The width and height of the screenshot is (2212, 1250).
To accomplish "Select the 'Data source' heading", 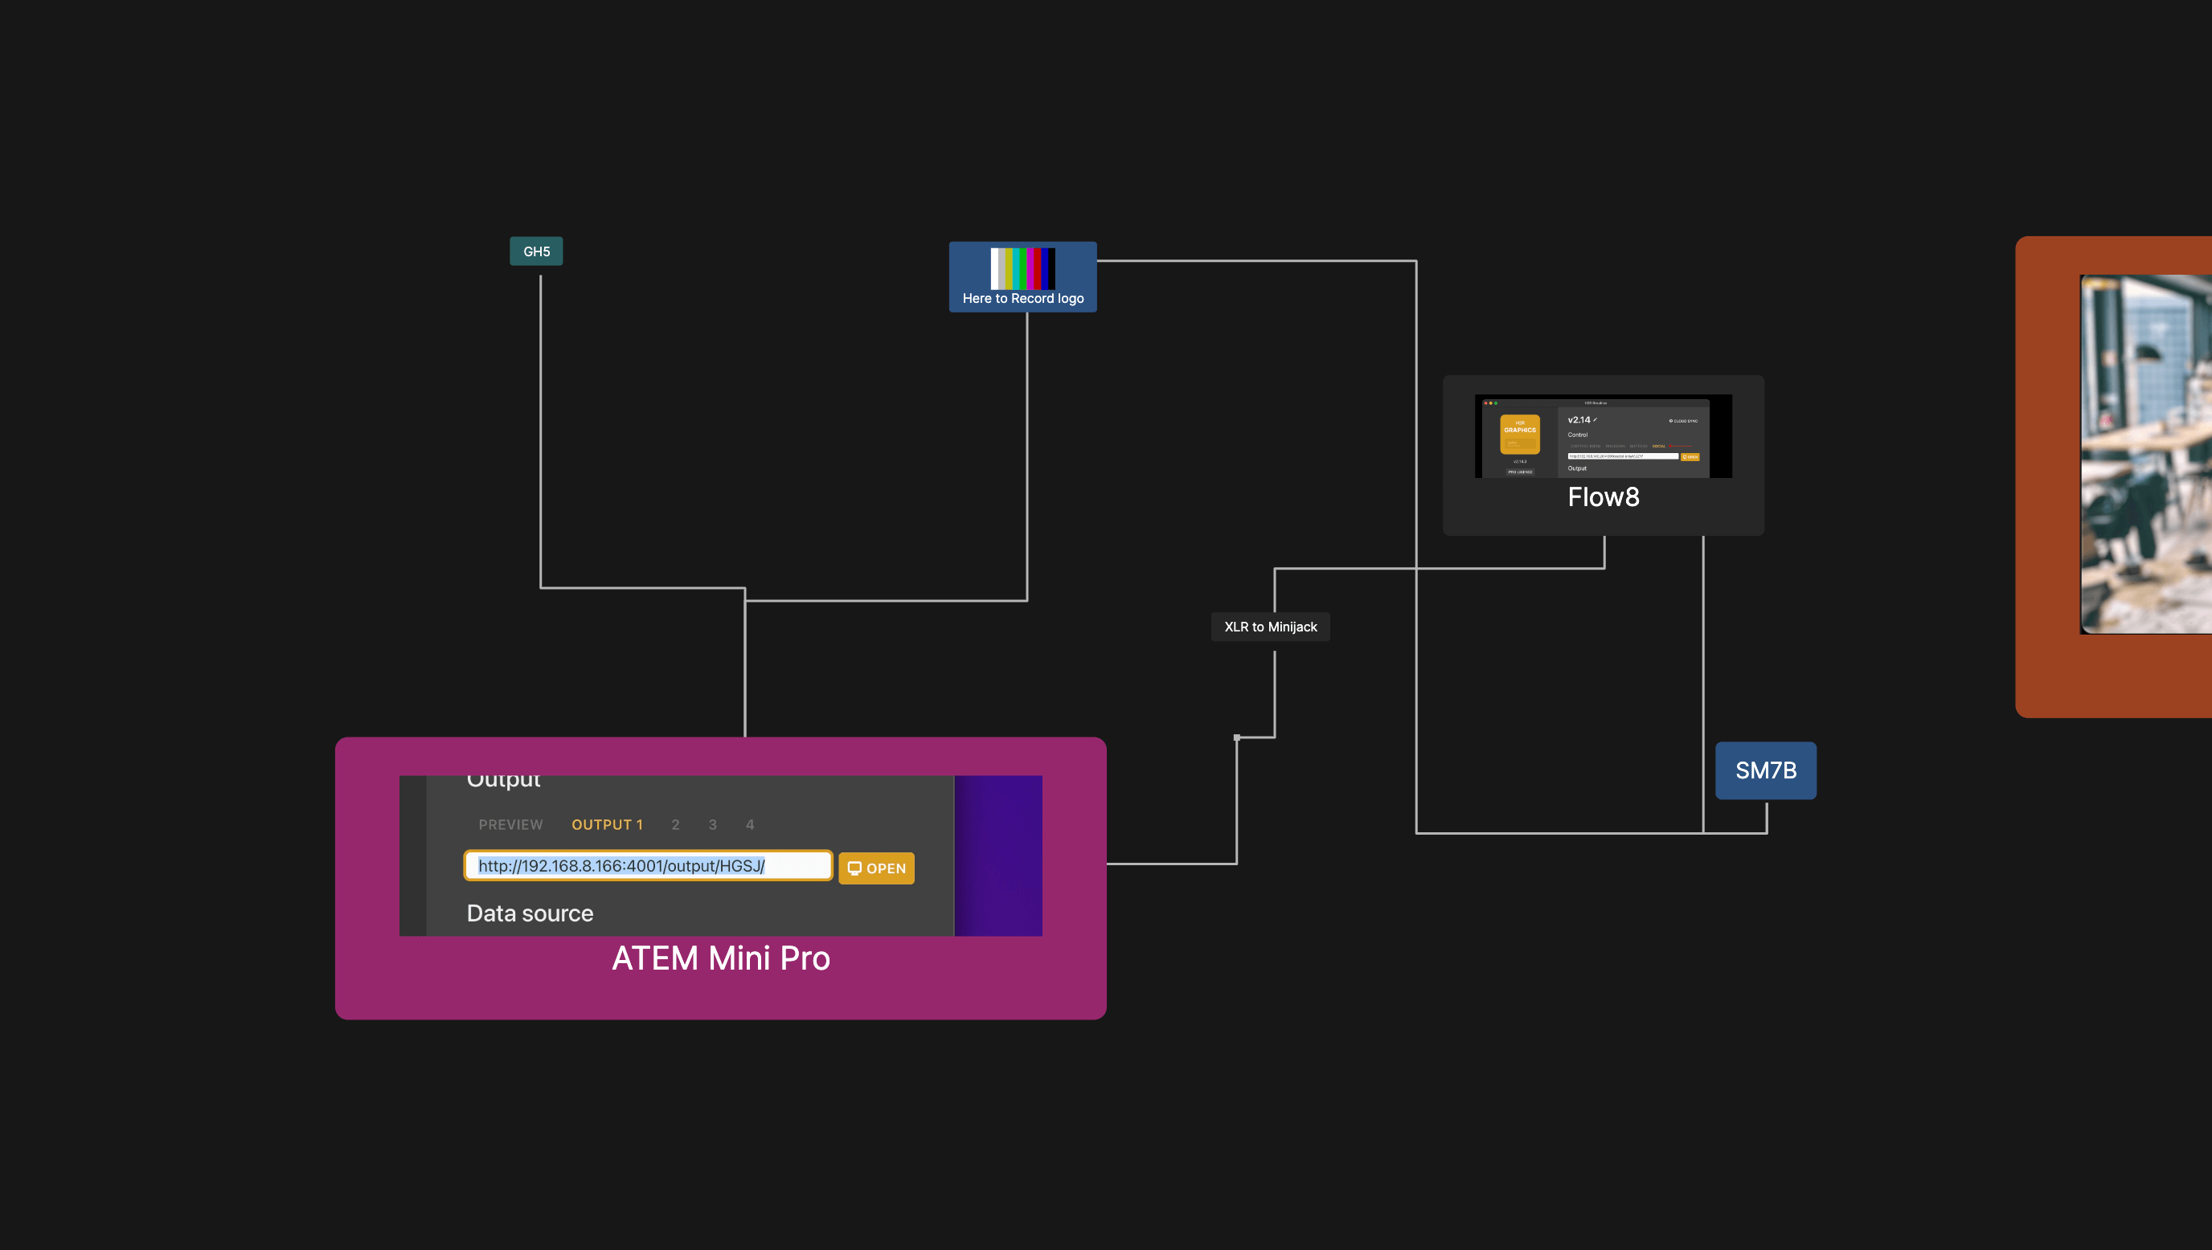I will [x=530, y=913].
